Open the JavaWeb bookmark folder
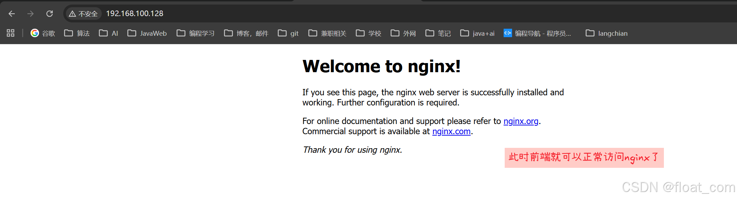737x199 pixels. tap(147, 33)
